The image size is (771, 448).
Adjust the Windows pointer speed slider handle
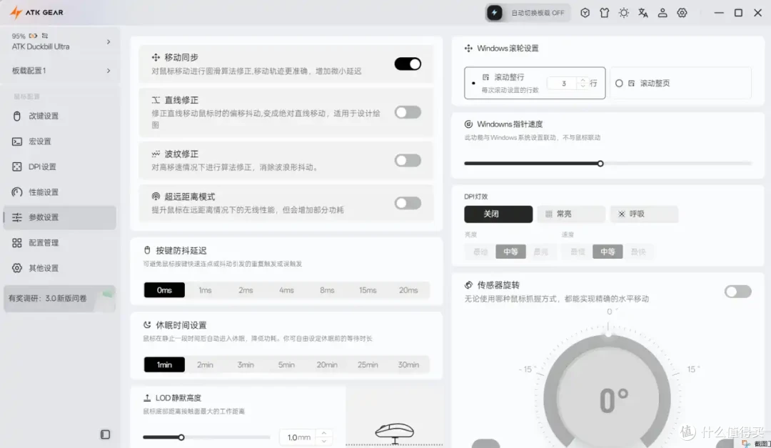point(600,164)
